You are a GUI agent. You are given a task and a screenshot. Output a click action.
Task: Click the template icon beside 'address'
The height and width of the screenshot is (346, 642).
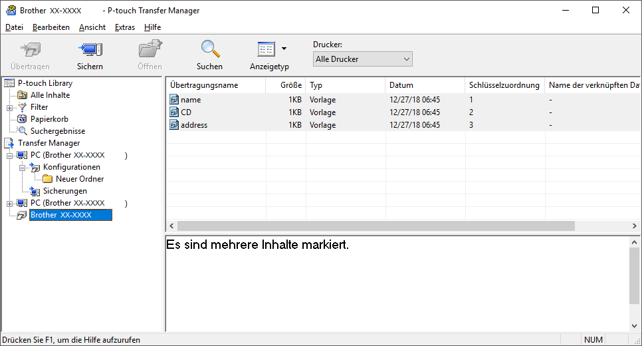(x=174, y=124)
